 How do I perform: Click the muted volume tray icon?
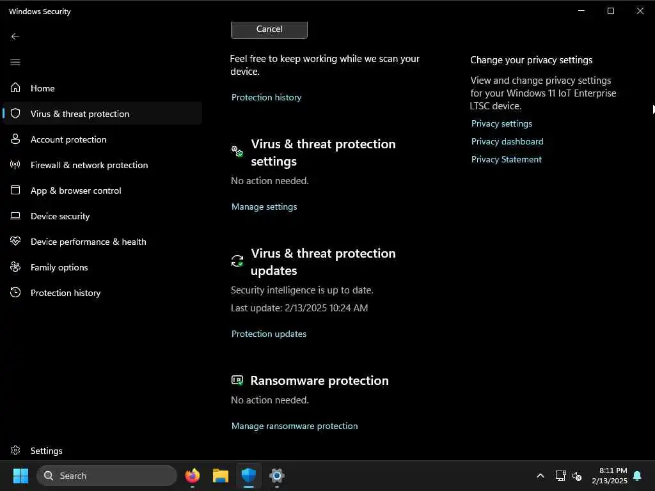577,476
